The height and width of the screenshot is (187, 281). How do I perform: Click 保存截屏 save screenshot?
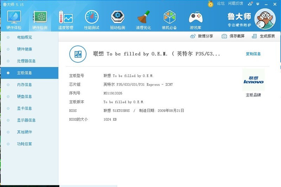click(x=233, y=36)
